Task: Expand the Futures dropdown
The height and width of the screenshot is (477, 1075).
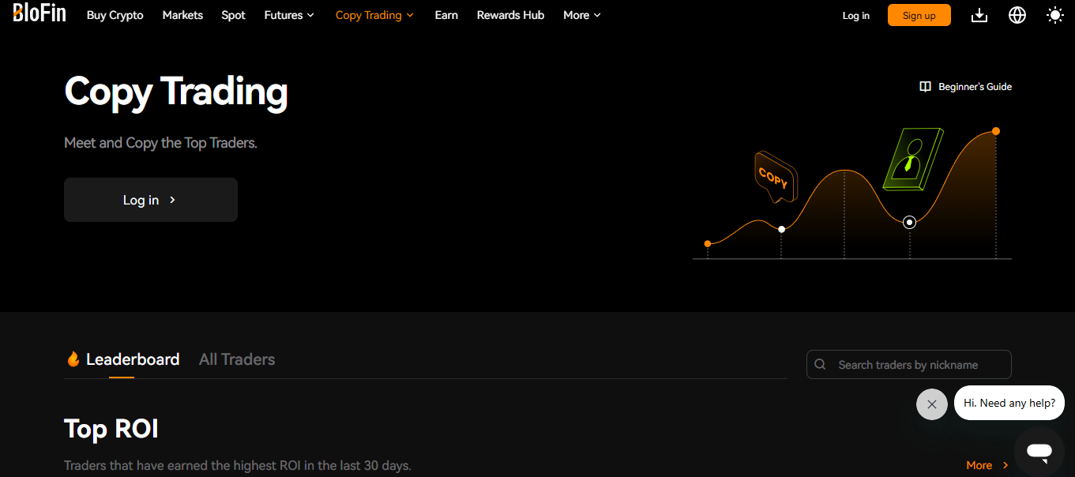Action: 289,15
